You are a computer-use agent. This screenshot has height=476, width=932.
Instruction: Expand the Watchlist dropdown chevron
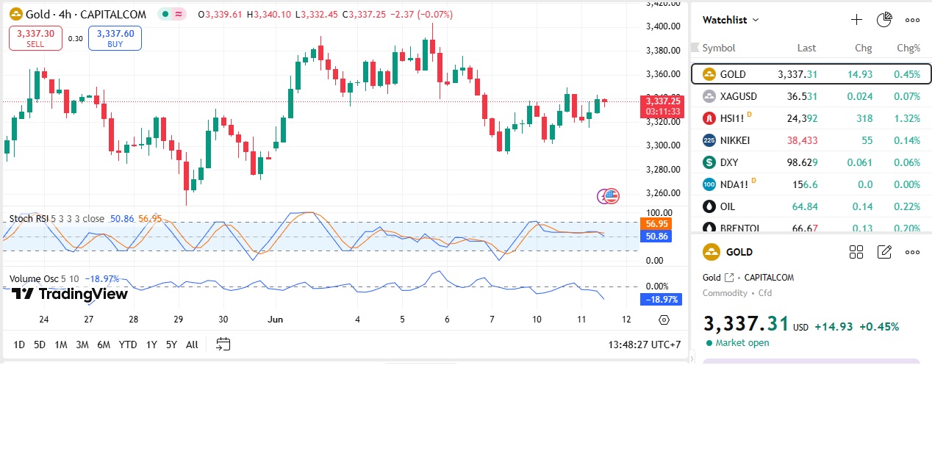pos(756,20)
